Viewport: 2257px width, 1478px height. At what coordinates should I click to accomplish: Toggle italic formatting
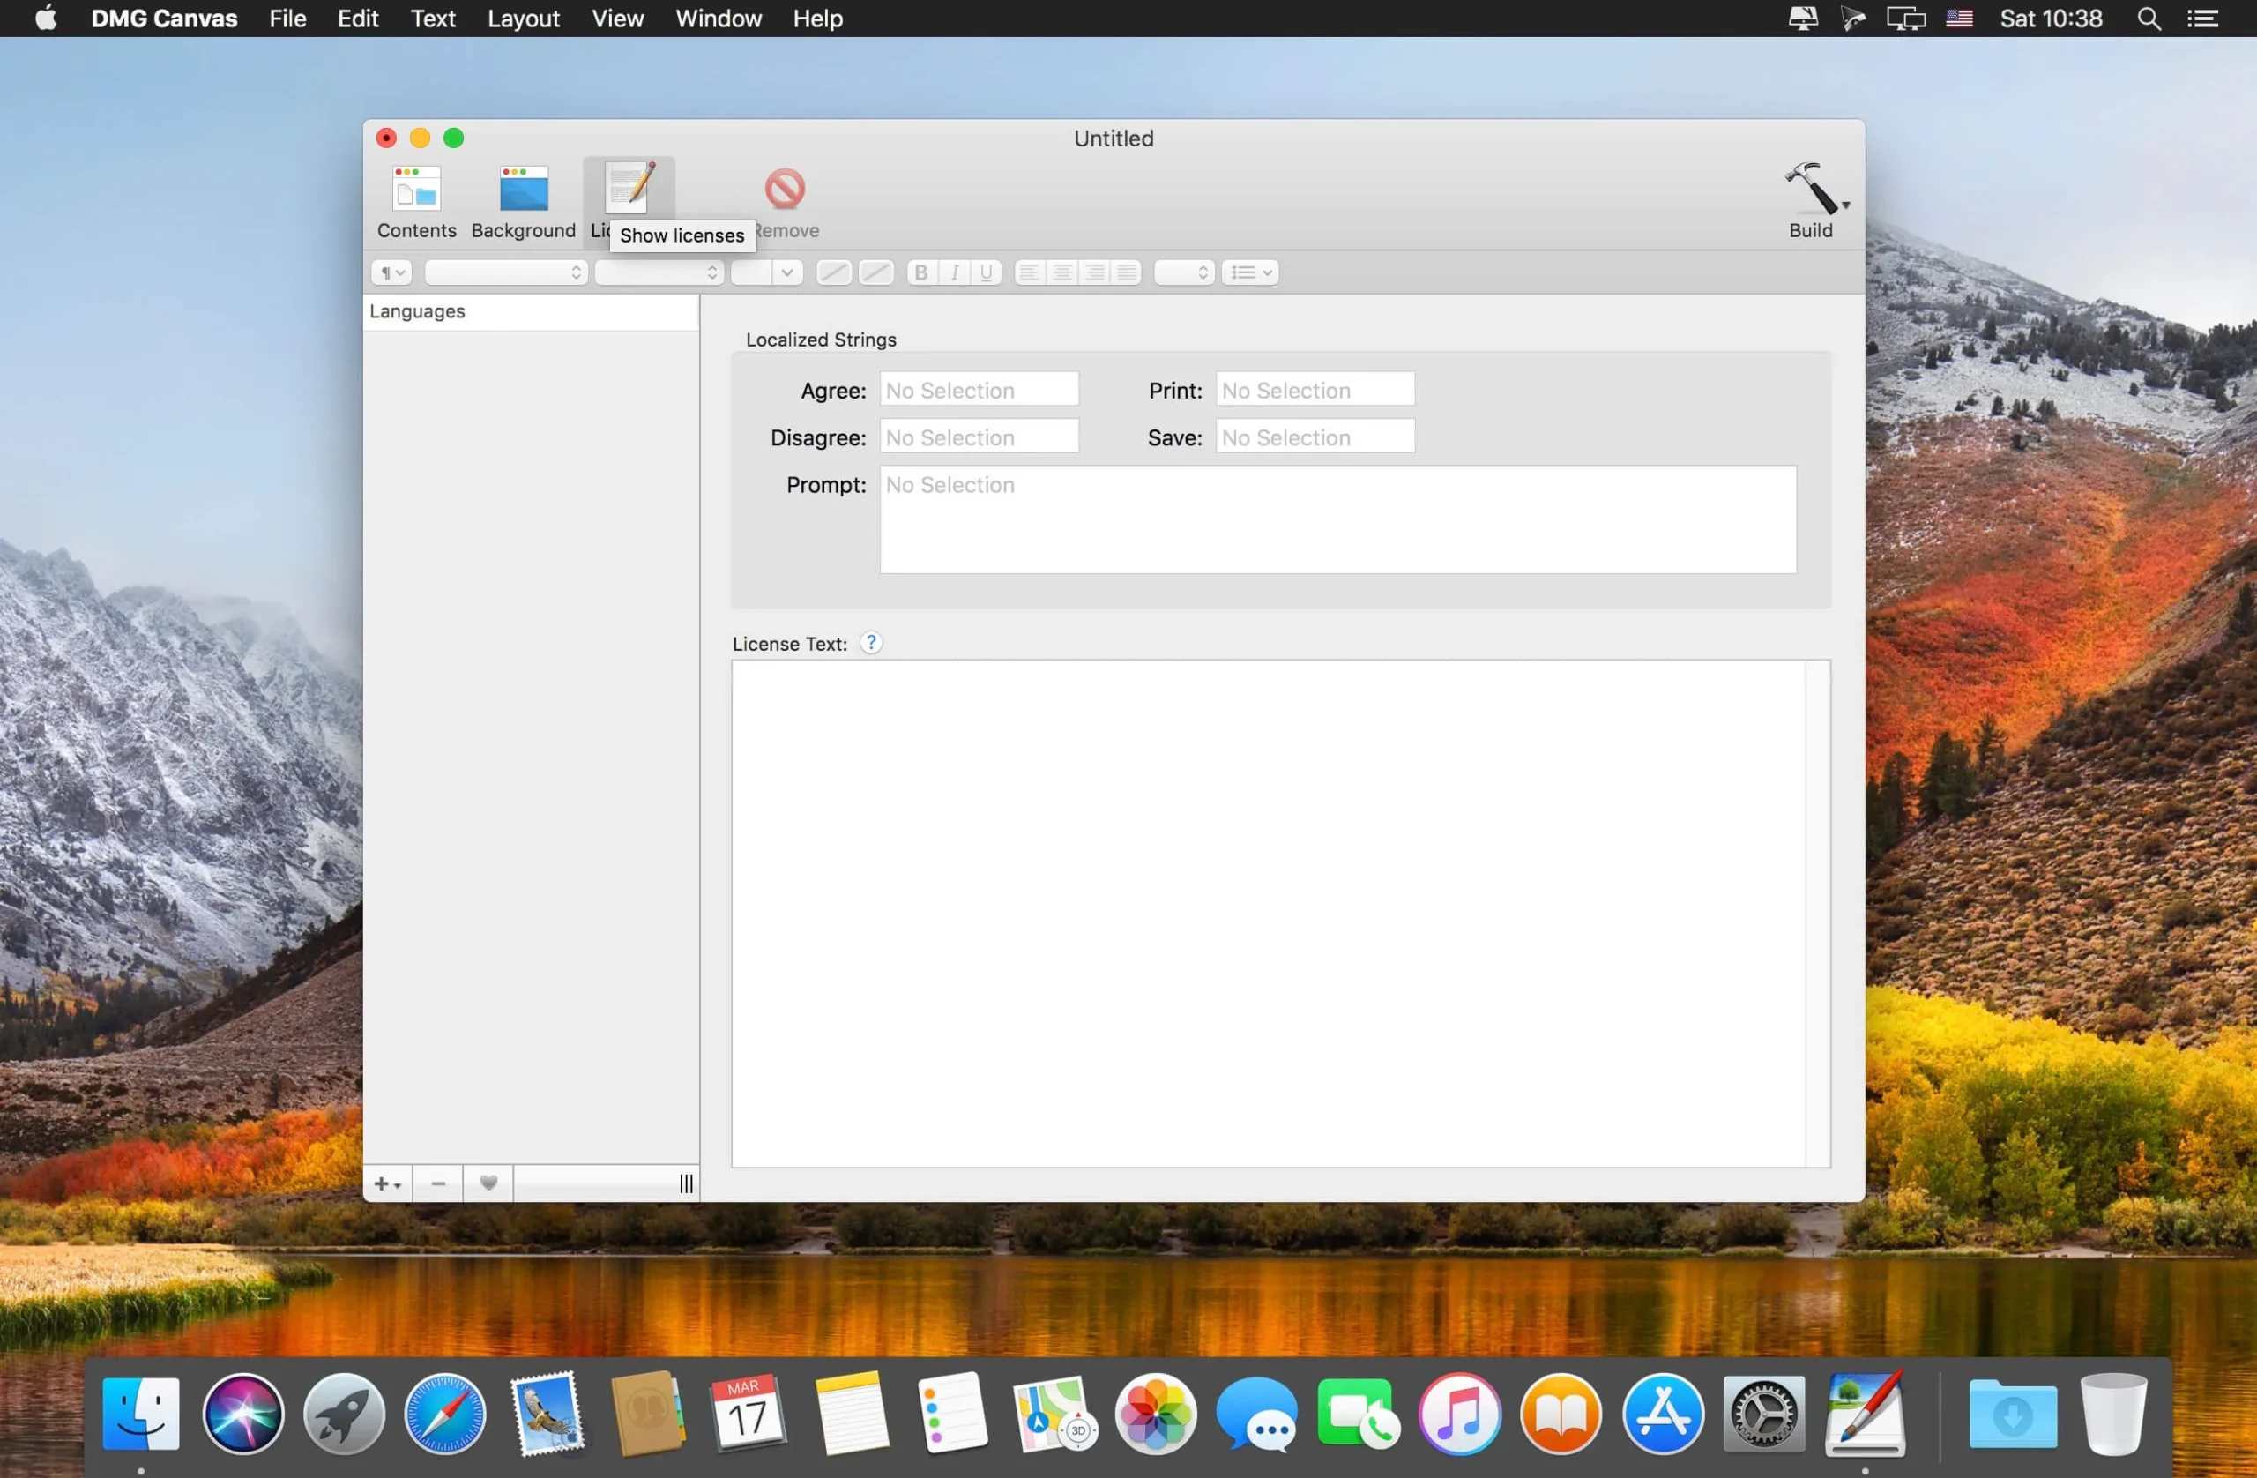point(954,272)
